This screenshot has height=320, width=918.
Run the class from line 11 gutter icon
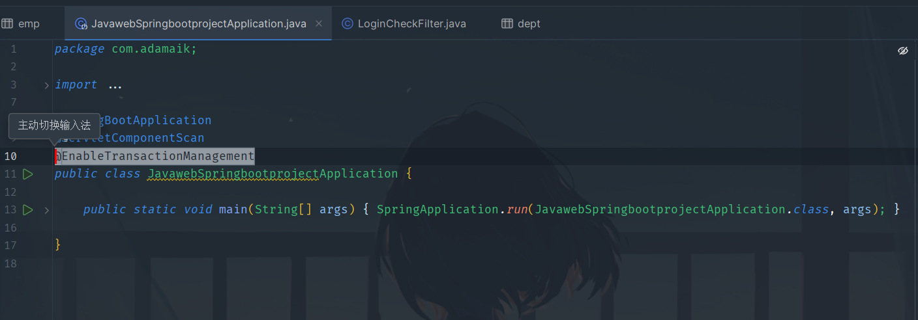(28, 174)
